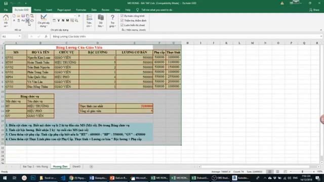324x182 pixels.
Task: Open the Tiện ích utilities menu
Action: pyautogui.click(x=89, y=21)
